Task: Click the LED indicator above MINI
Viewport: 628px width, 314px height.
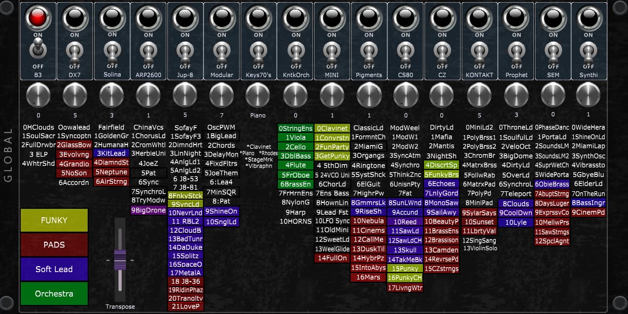Action: coord(332,17)
